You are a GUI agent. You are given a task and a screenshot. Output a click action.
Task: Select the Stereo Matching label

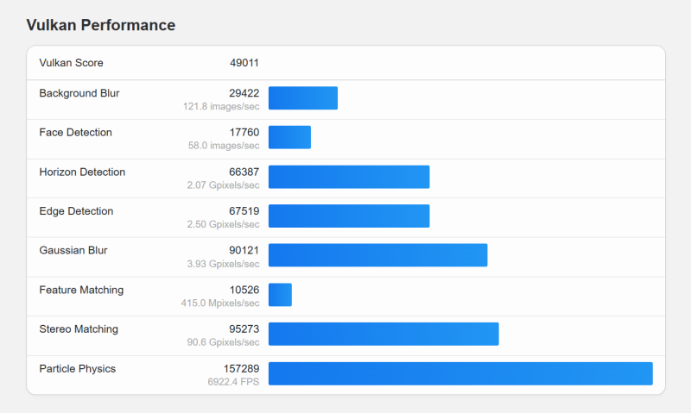(79, 329)
